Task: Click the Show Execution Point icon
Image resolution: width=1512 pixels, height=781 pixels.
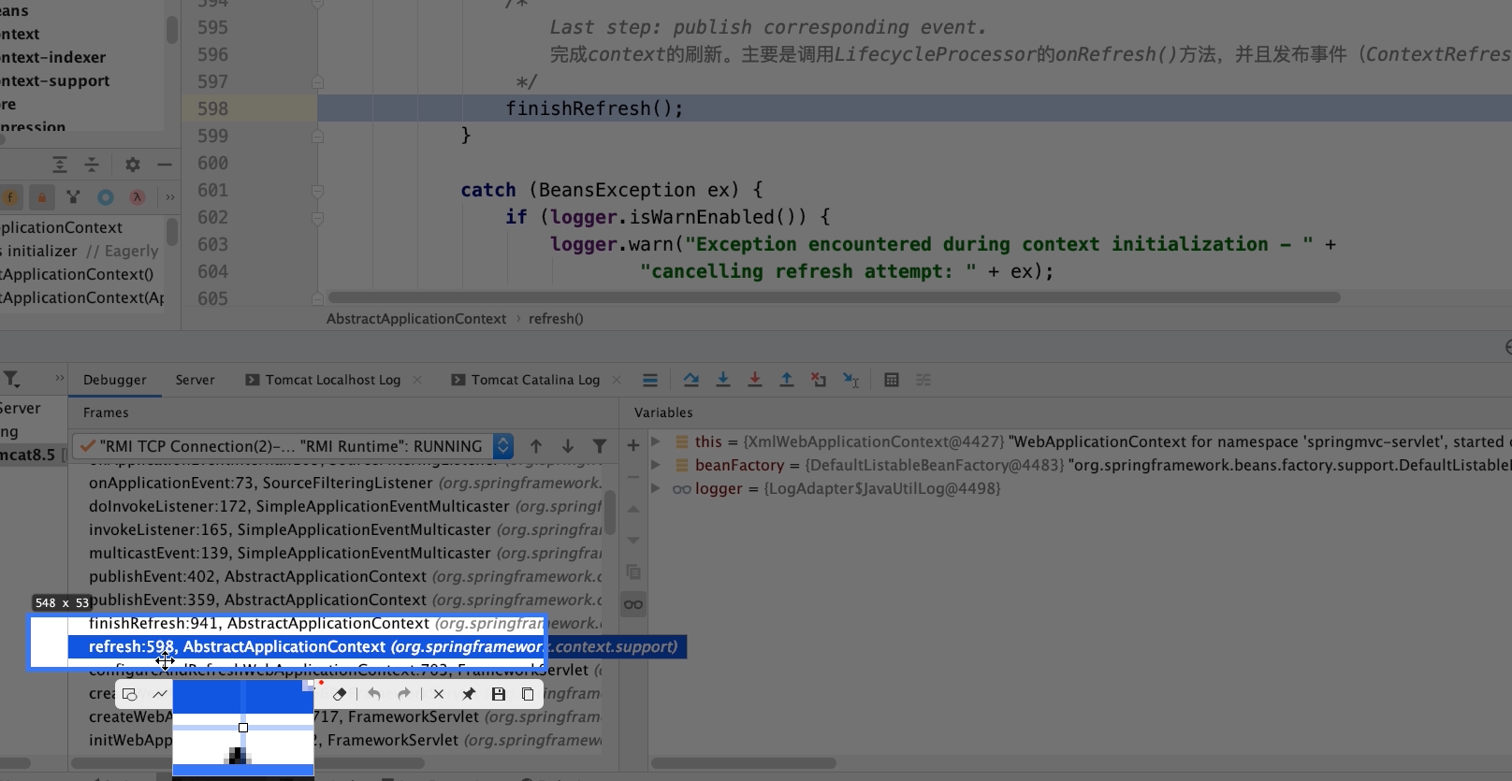Action: coord(650,380)
